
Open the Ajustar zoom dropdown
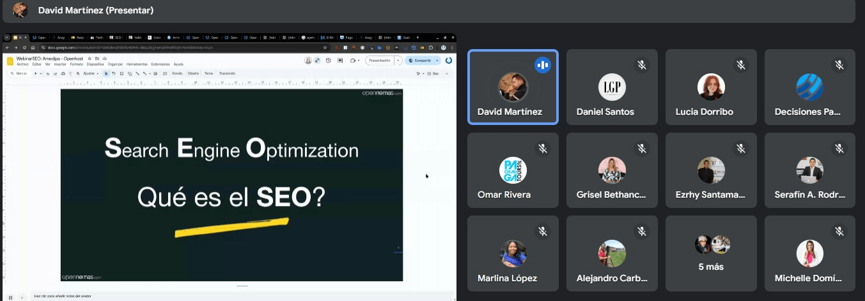tap(89, 73)
